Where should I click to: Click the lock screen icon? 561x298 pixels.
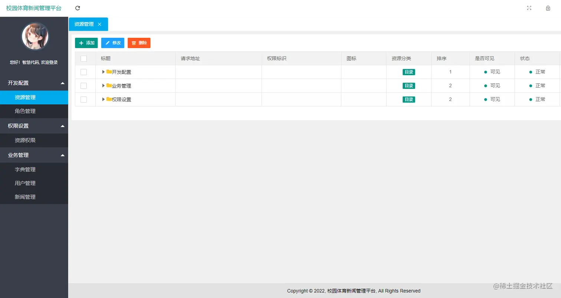548,8
